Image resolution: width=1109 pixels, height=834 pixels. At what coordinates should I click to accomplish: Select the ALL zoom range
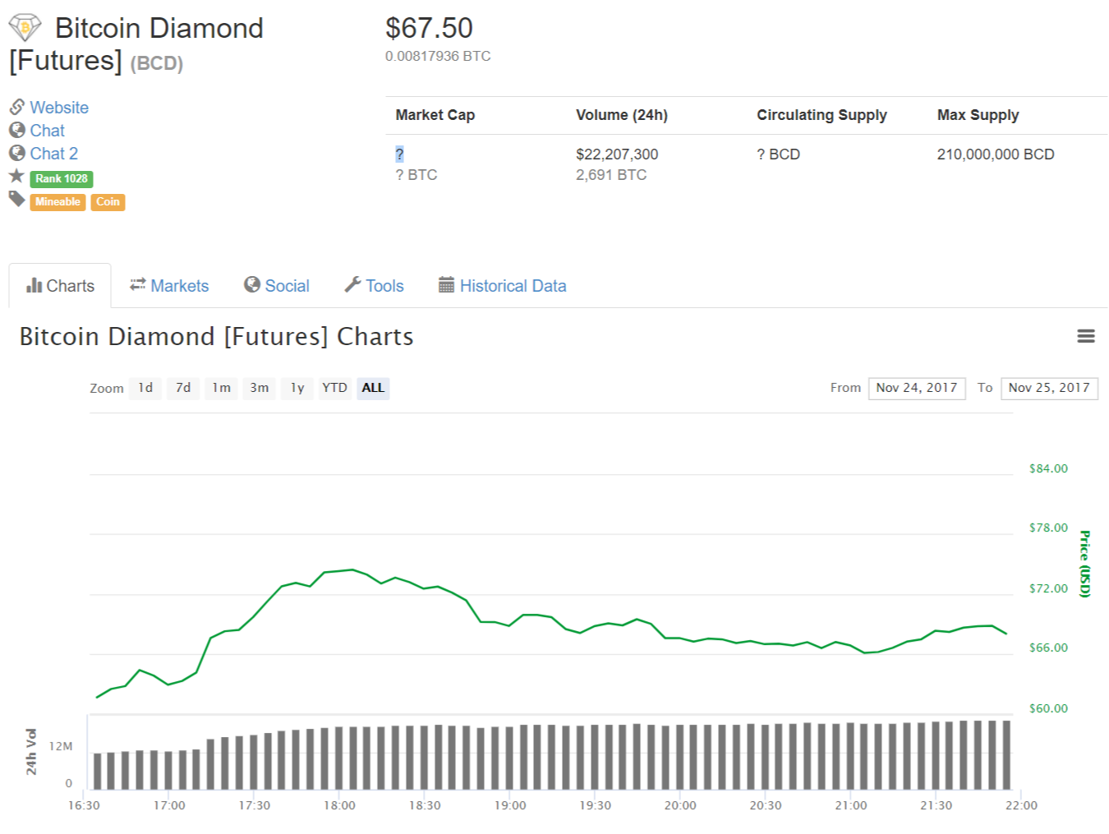(373, 388)
